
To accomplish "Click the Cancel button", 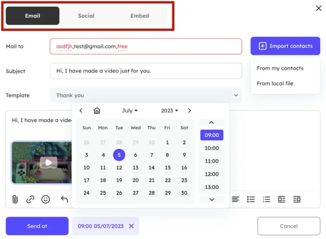I will 289,226.
